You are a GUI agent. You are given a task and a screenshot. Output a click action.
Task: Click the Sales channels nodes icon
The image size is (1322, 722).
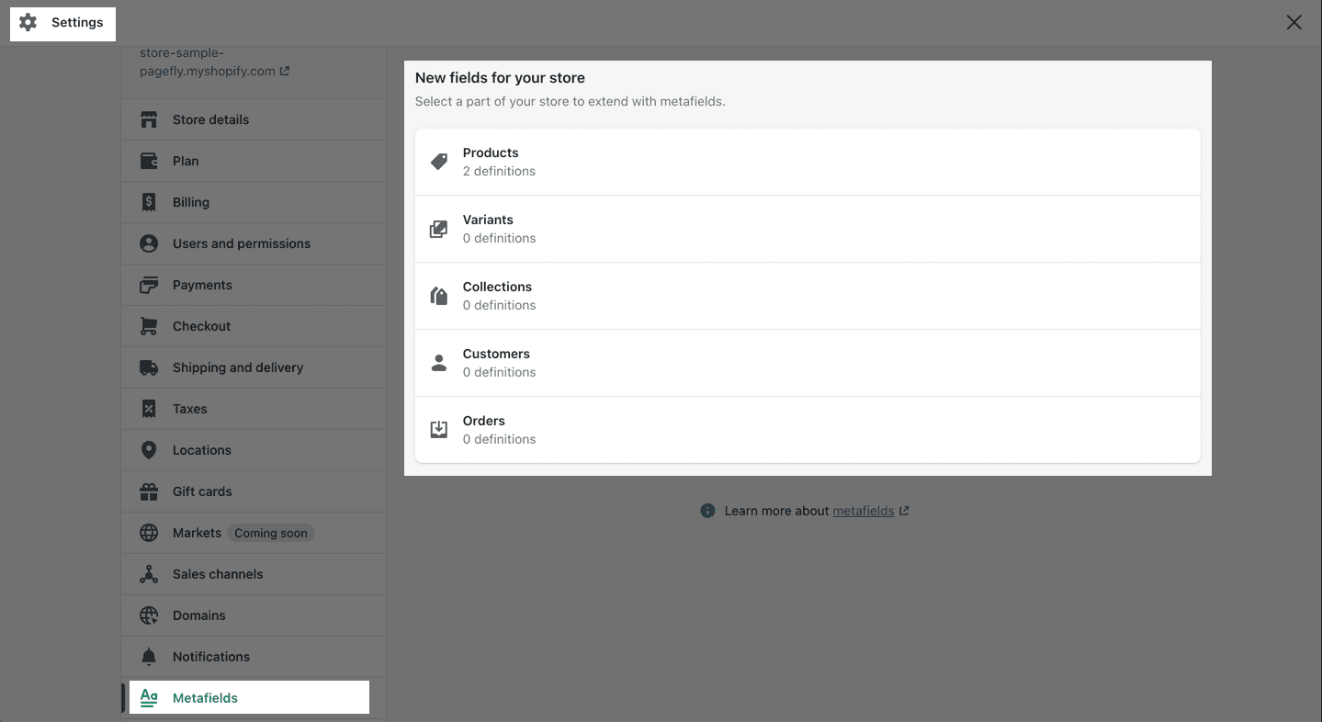149,574
